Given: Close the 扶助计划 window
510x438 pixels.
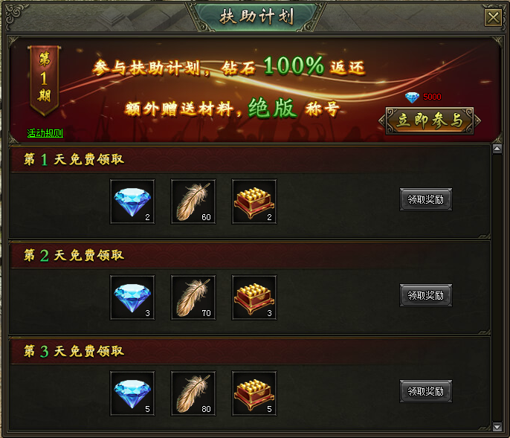Looking at the screenshot, I should point(493,17).
